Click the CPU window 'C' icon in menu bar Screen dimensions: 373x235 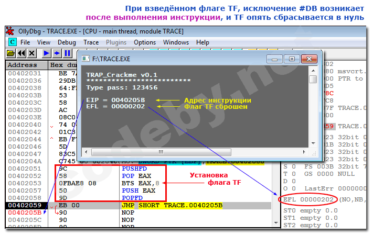click(x=12, y=42)
